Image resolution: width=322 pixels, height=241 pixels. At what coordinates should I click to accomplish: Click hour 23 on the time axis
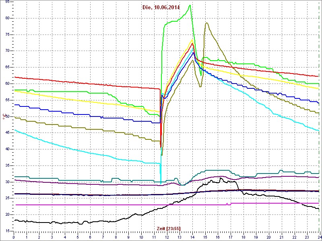pyautogui.click(x=307, y=237)
